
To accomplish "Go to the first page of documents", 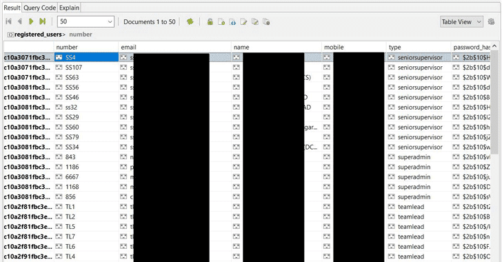I will (x=9, y=21).
